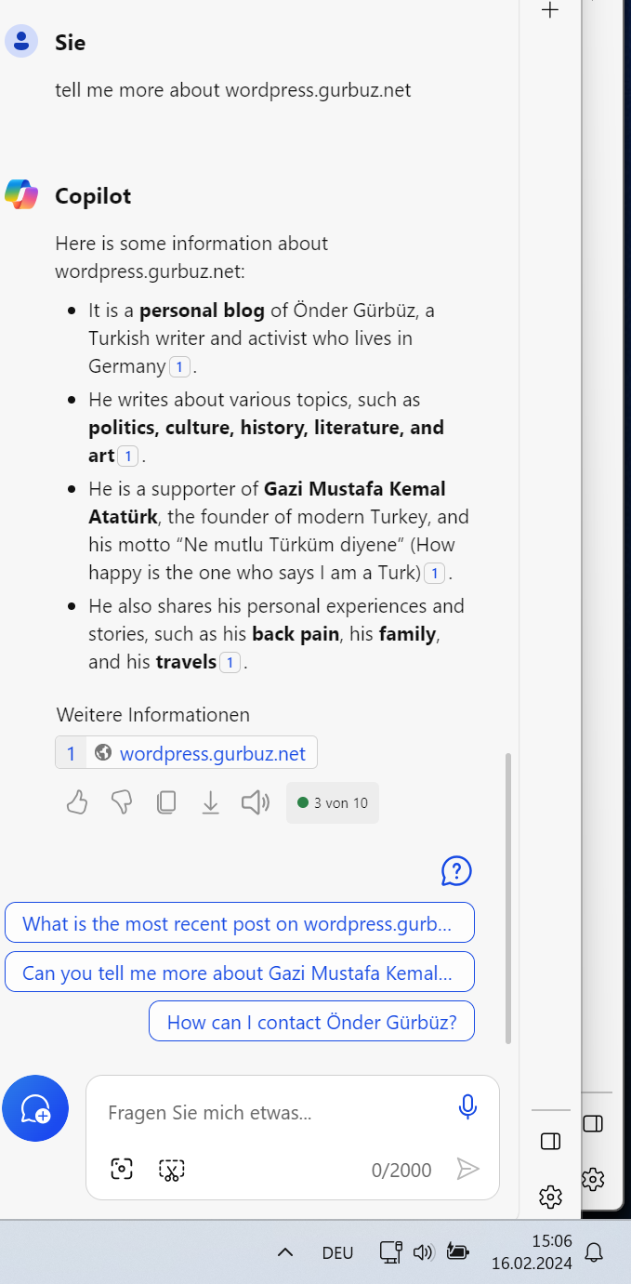
Task: Activate the microphone voice input
Action: pos(467,1106)
